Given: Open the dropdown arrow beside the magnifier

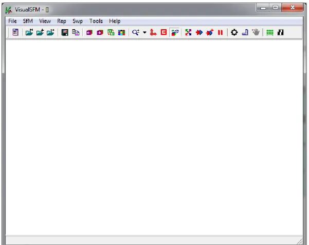Looking at the screenshot, I should pos(144,32).
